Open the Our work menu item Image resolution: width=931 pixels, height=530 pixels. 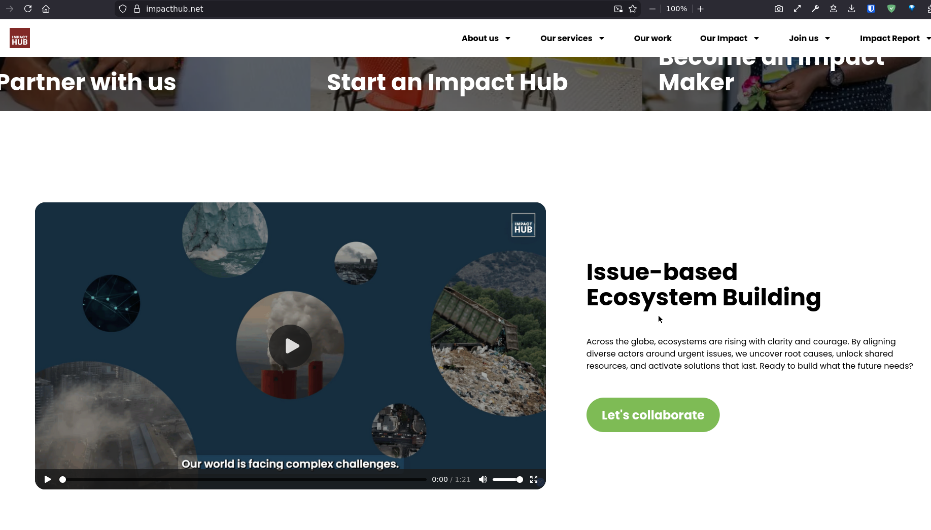[652, 38]
